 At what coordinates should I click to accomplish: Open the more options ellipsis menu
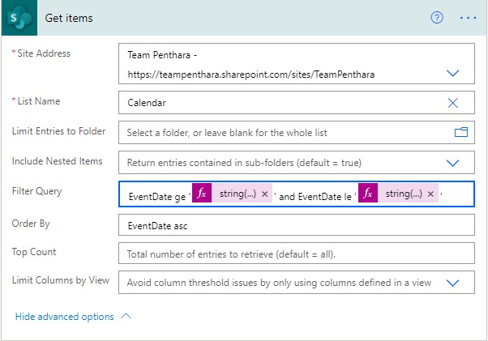(468, 18)
